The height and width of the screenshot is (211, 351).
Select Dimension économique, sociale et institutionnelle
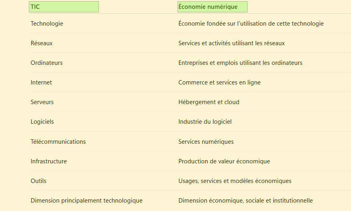pyautogui.click(x=245, y=201)
